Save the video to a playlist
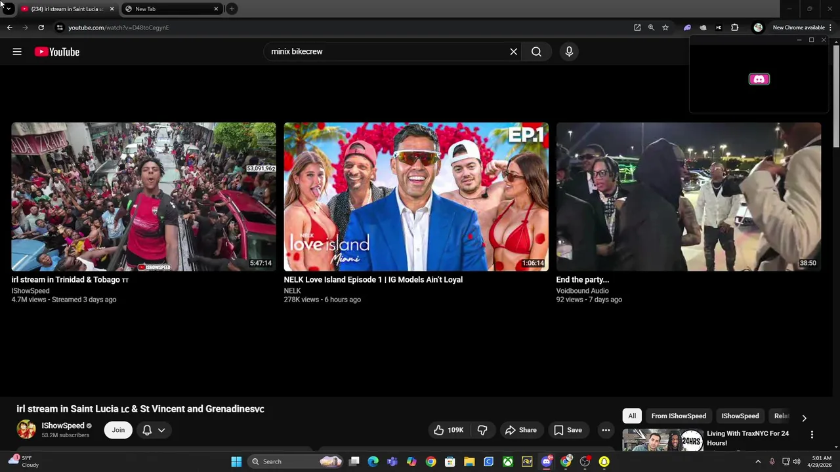The width and height of the screenshot is (840, 472). pyautogui.click(x=568, y=430)
